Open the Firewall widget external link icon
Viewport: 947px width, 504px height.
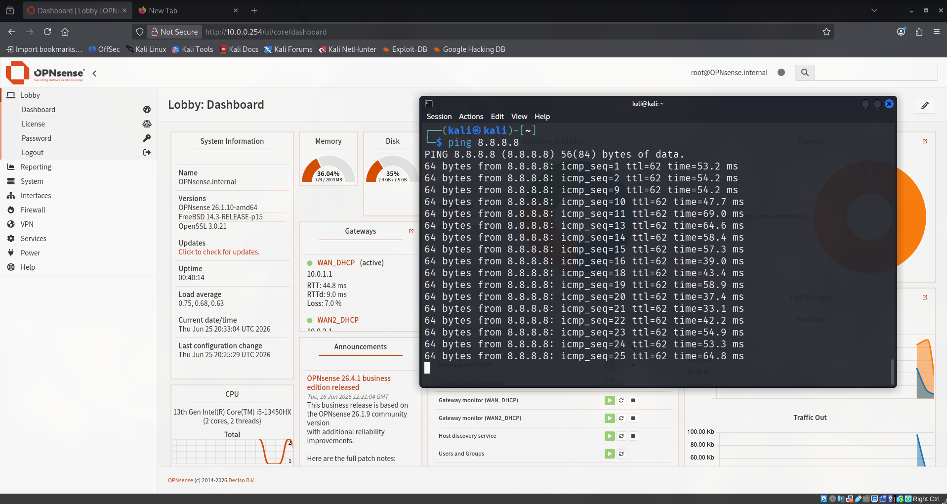pyautogui.click(x=925, y=141)
